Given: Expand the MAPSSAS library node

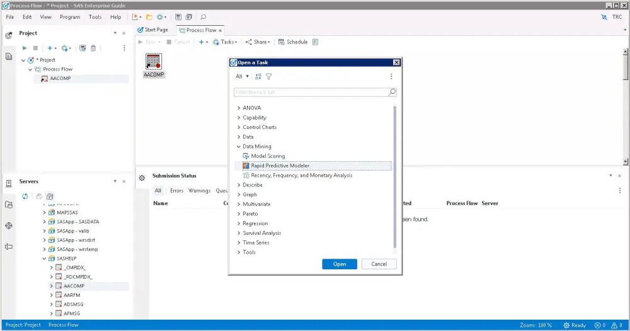Looking at the screenshot, I should [x=44, y=213].
